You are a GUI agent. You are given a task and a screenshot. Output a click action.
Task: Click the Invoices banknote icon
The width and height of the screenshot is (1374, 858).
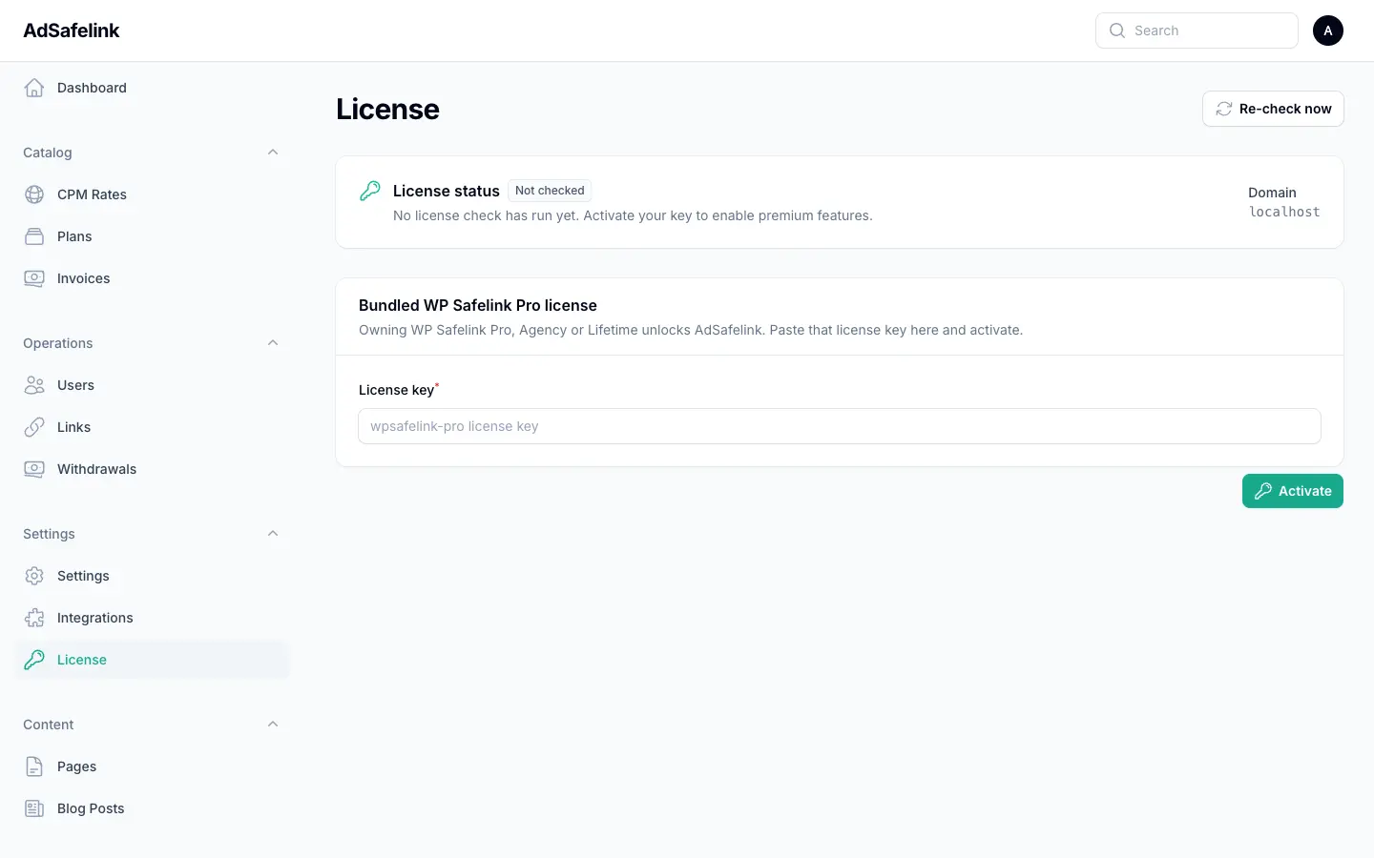tap(34, 278)
